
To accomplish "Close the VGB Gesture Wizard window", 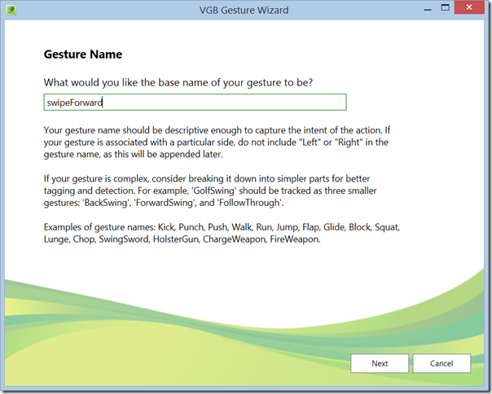I will 468,7.
